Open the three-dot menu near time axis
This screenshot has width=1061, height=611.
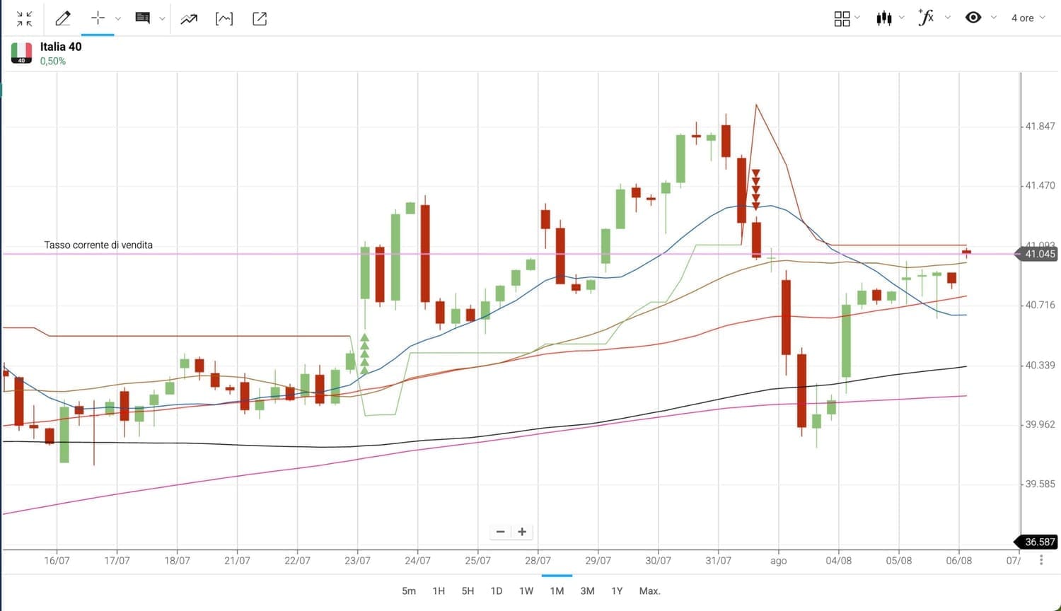pyautogui.click(x=1041, y=560)
